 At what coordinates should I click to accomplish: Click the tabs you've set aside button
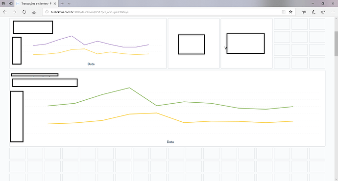click(x=3, y=3)
